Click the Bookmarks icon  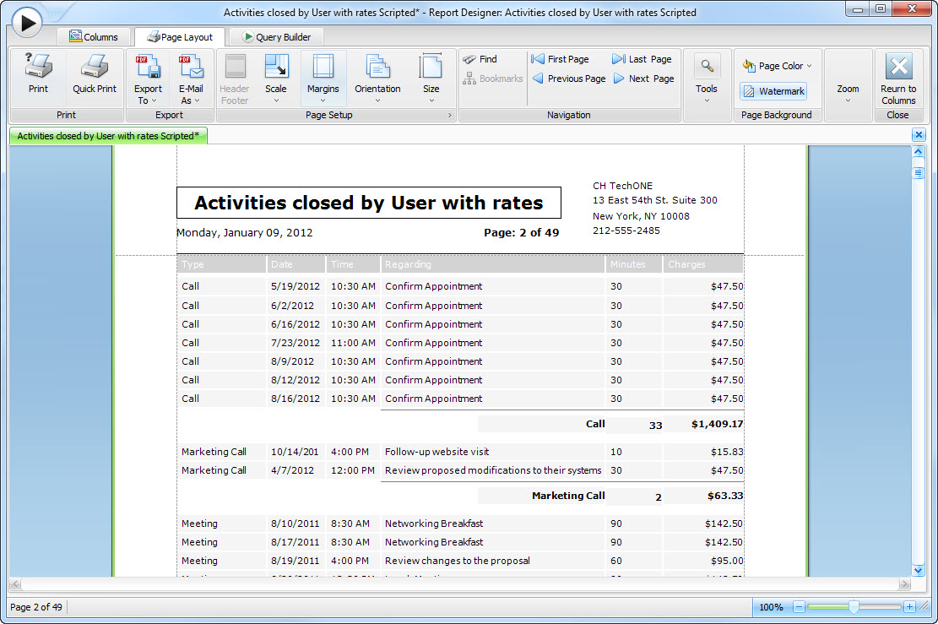[469, 79]
